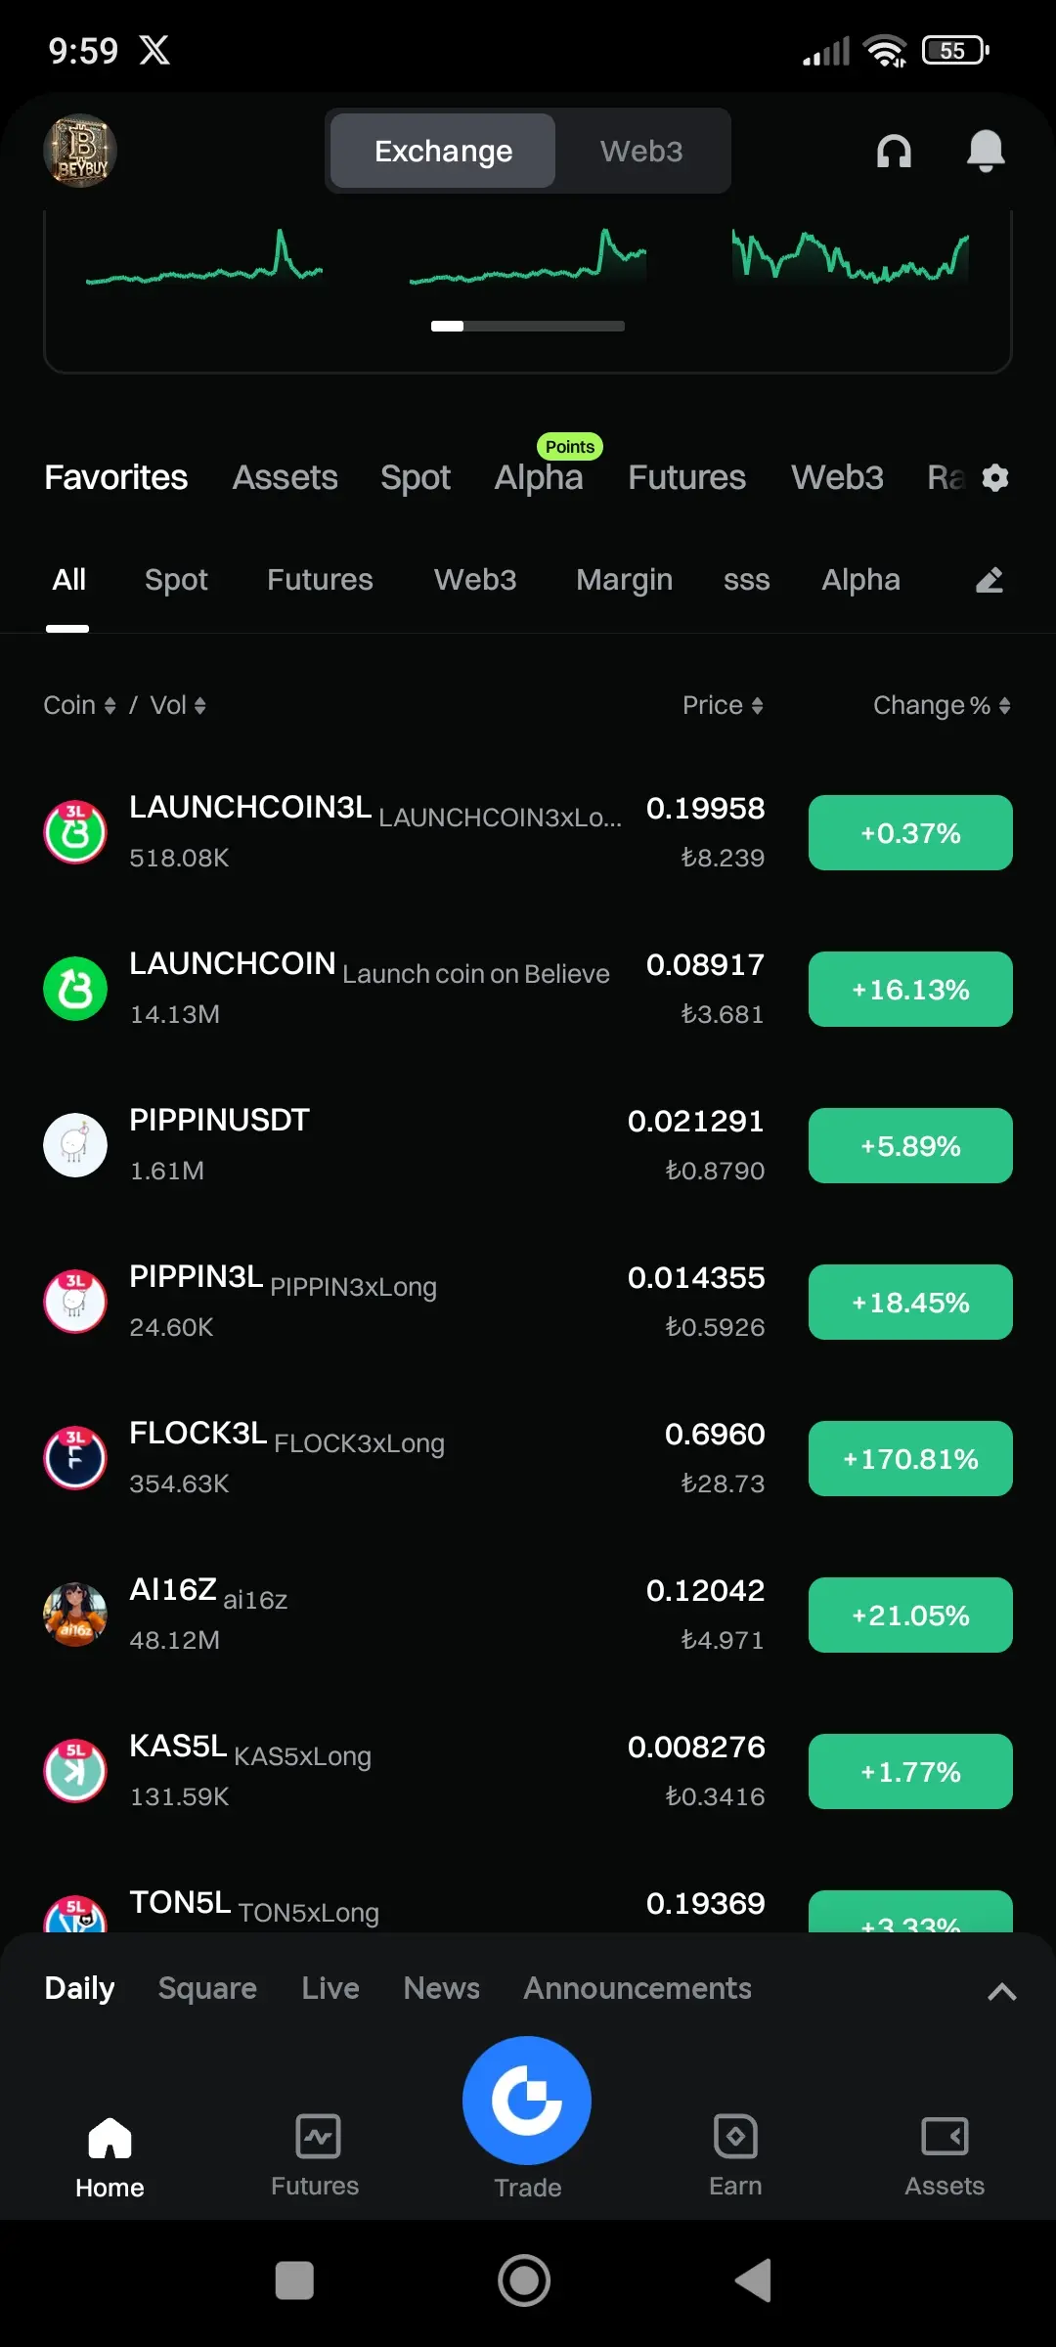Viewport: 1056px width, 2347px height.
Task: Open Futures in bottom navigation
Action: (315, 2156)
